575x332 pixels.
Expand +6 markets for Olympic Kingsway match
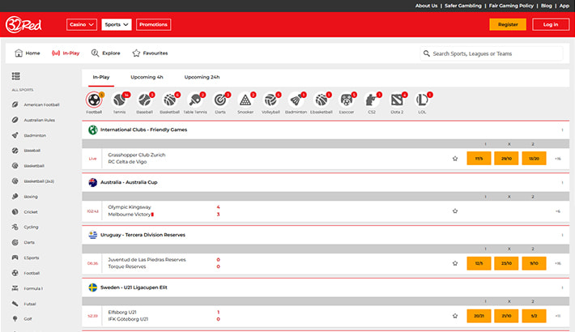[558, 211]
